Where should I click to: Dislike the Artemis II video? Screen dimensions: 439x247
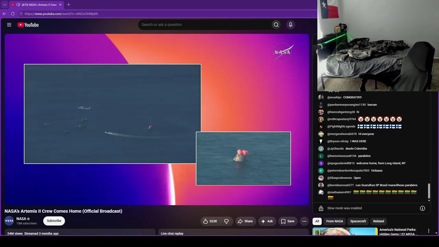pyautogui.click(x=226, y=221)
